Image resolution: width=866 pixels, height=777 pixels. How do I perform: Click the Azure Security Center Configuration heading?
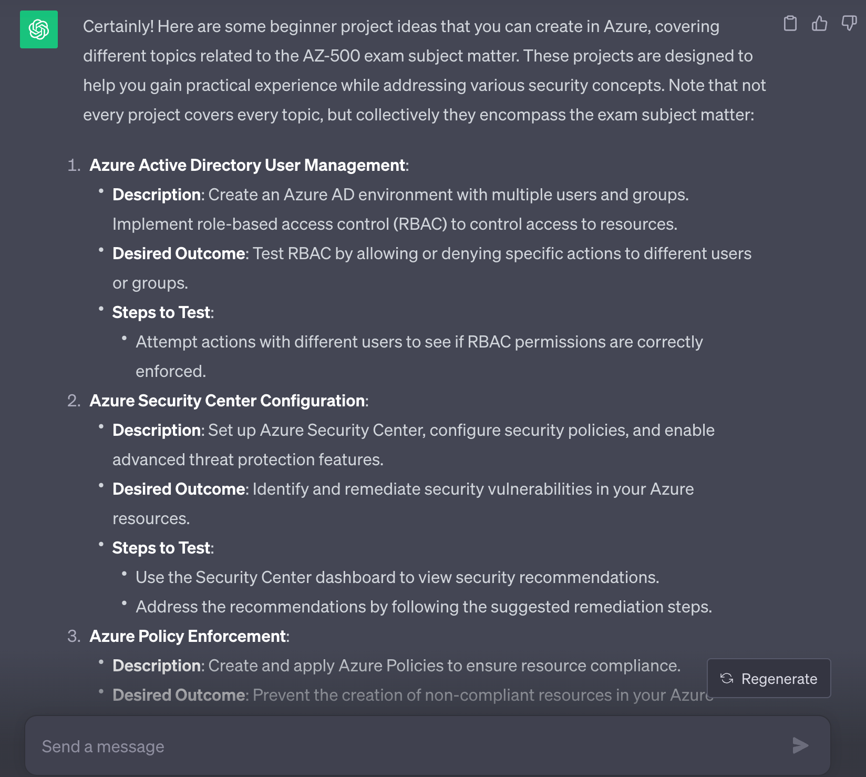(227, 401)
